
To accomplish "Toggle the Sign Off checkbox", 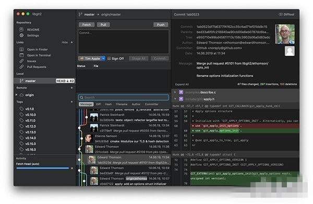I will pos(109,58).
